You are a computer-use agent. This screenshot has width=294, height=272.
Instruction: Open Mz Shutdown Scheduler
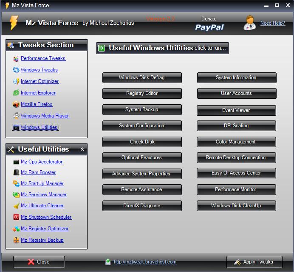(46, 217)
